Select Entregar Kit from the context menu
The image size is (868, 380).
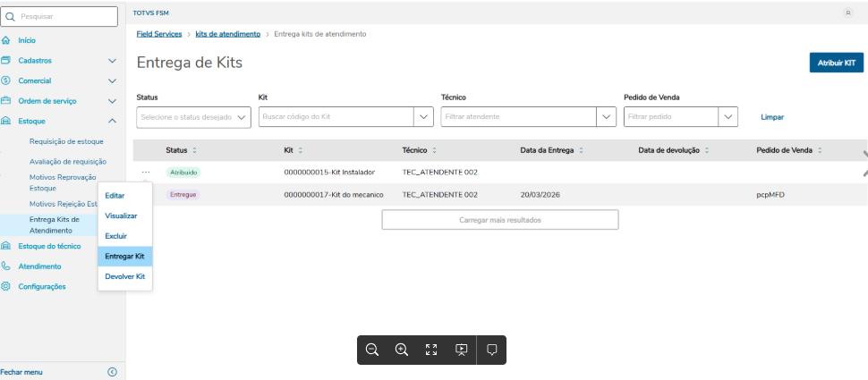[124, 257]
